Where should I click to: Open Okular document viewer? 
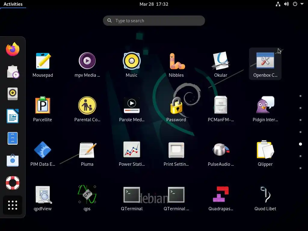coord(220,64)
